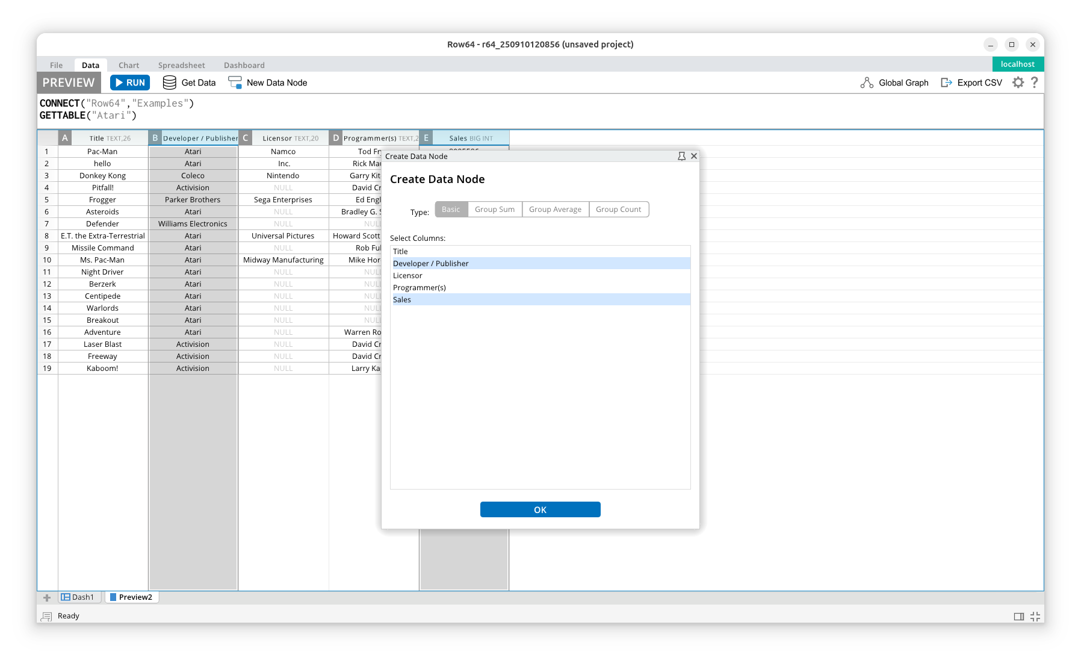The height and width of the screenshot is (663, 1081).
Task: Switch to the Chart tab
Action: point(128,65)
